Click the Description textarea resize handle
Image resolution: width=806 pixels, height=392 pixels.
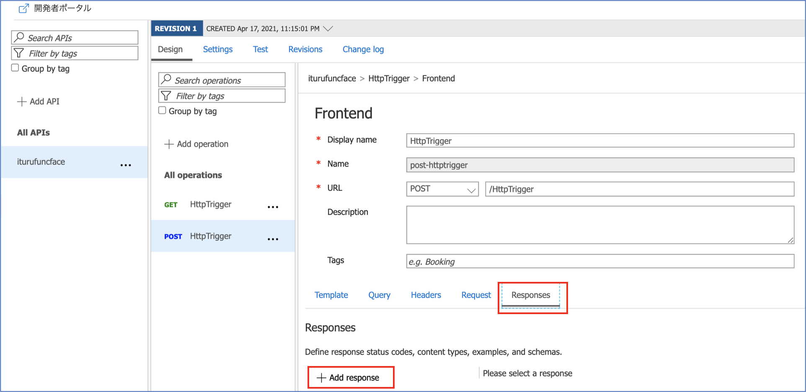[790, 240]
